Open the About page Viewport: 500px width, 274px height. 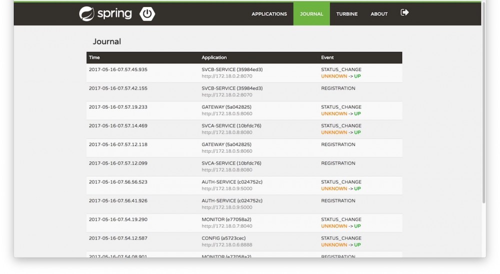379,14
